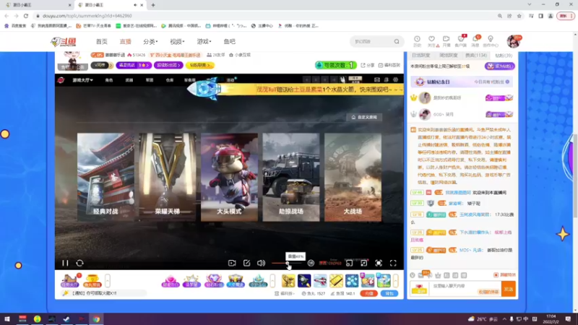
Task: Expand the gift list arrow at right
Action: (x=395, y=281)
